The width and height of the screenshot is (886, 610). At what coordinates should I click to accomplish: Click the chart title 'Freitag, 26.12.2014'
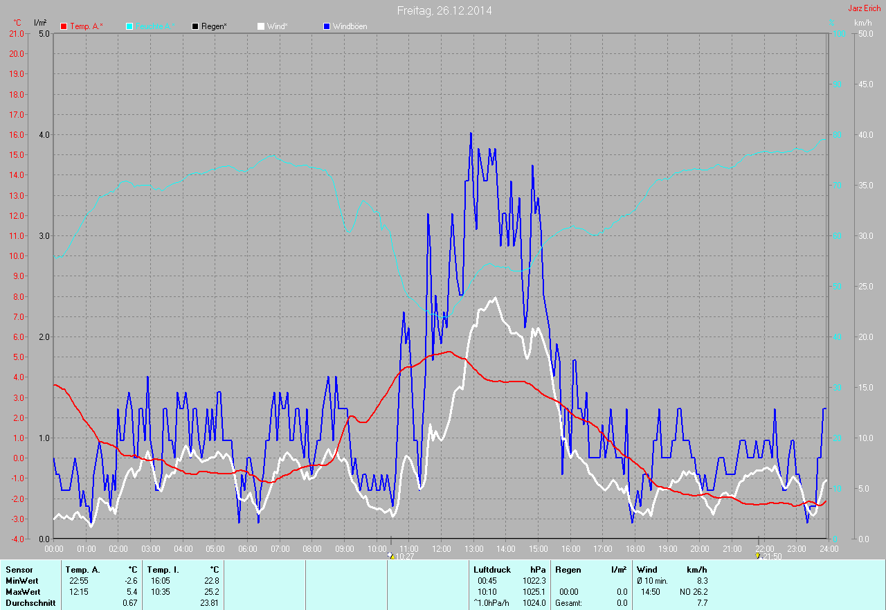tap(444, 10)
